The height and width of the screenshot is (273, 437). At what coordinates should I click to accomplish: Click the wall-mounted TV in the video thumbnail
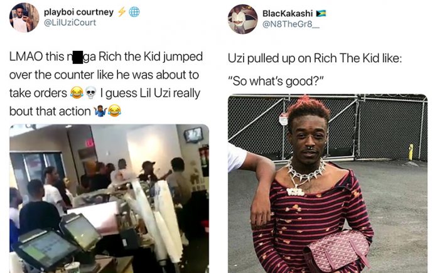tap(193, 135)
